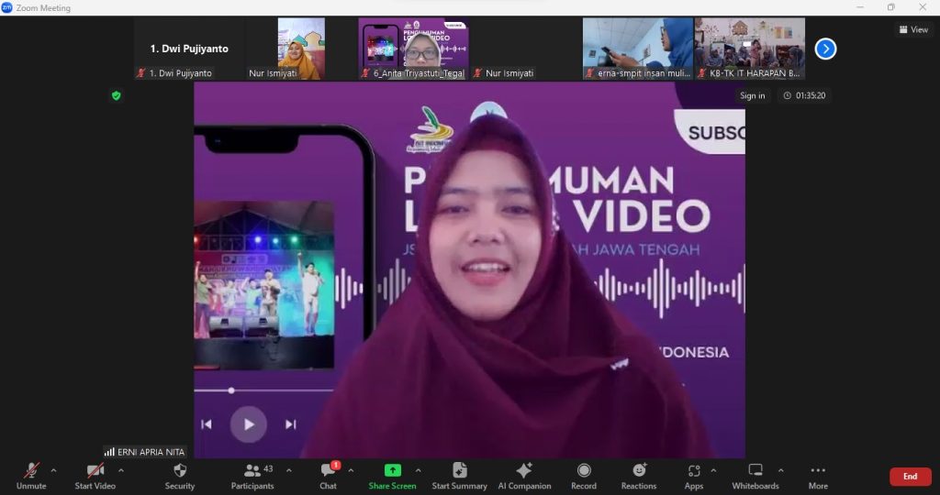Expand the chevron next to Participants
Image resolution: width=940 pixels, height=495 pixels.
coord(289,470)
